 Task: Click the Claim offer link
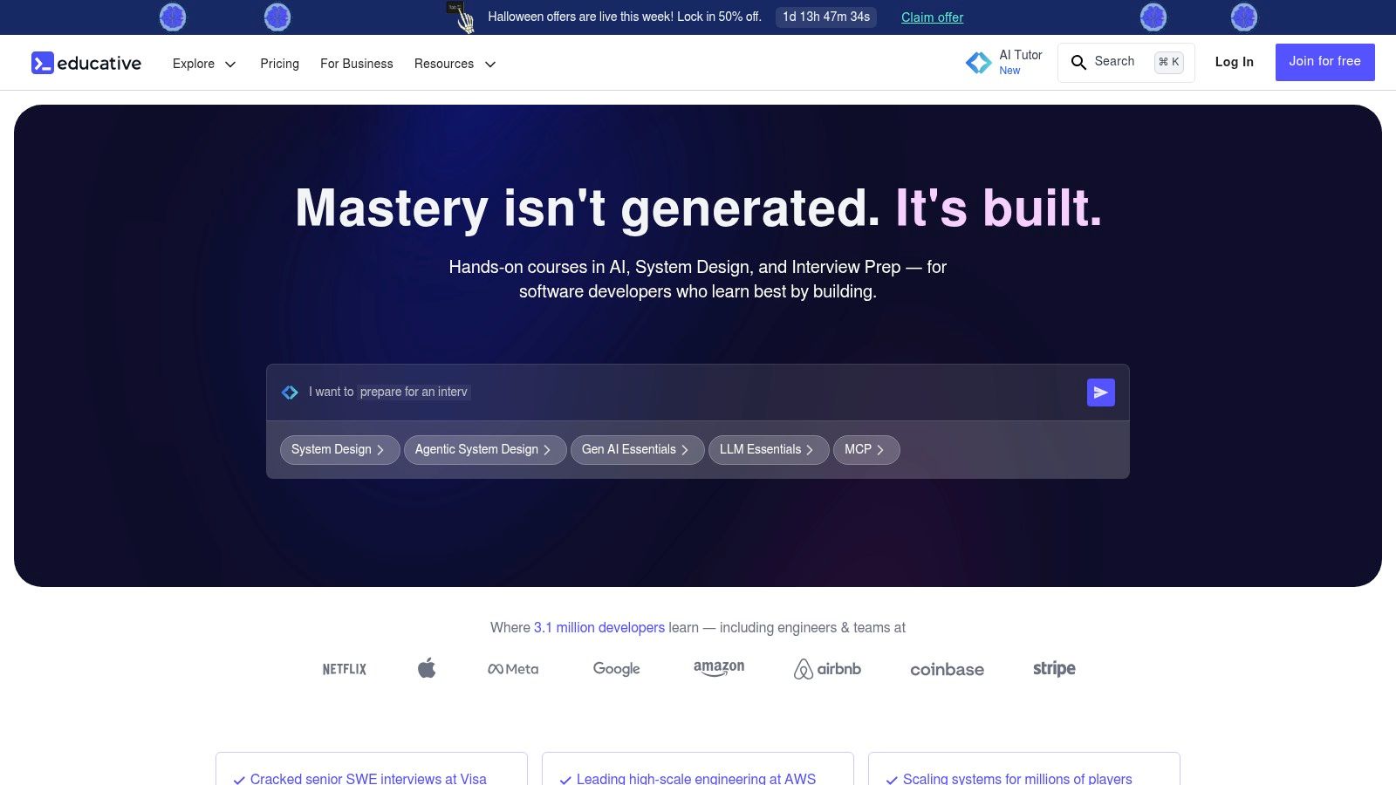pos(932,17)
